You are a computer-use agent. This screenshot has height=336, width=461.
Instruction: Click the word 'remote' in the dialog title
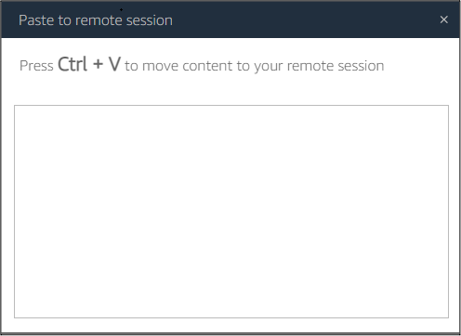pyautogui.click(x=99, y=20)
